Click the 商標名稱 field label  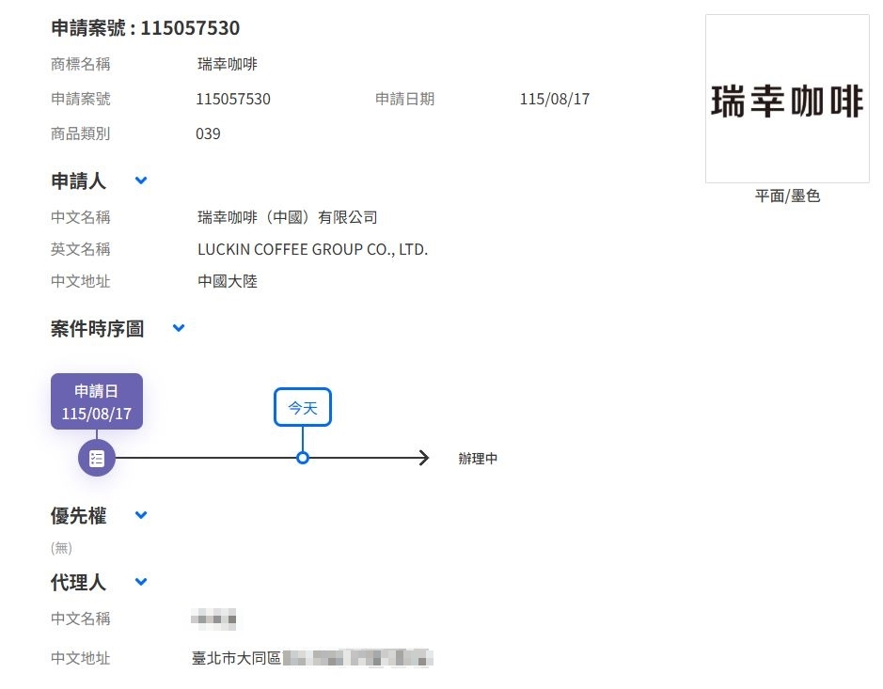(x=81, y=64)
